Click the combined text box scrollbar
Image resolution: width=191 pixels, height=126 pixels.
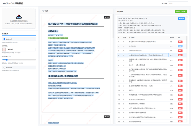[187, 17]
